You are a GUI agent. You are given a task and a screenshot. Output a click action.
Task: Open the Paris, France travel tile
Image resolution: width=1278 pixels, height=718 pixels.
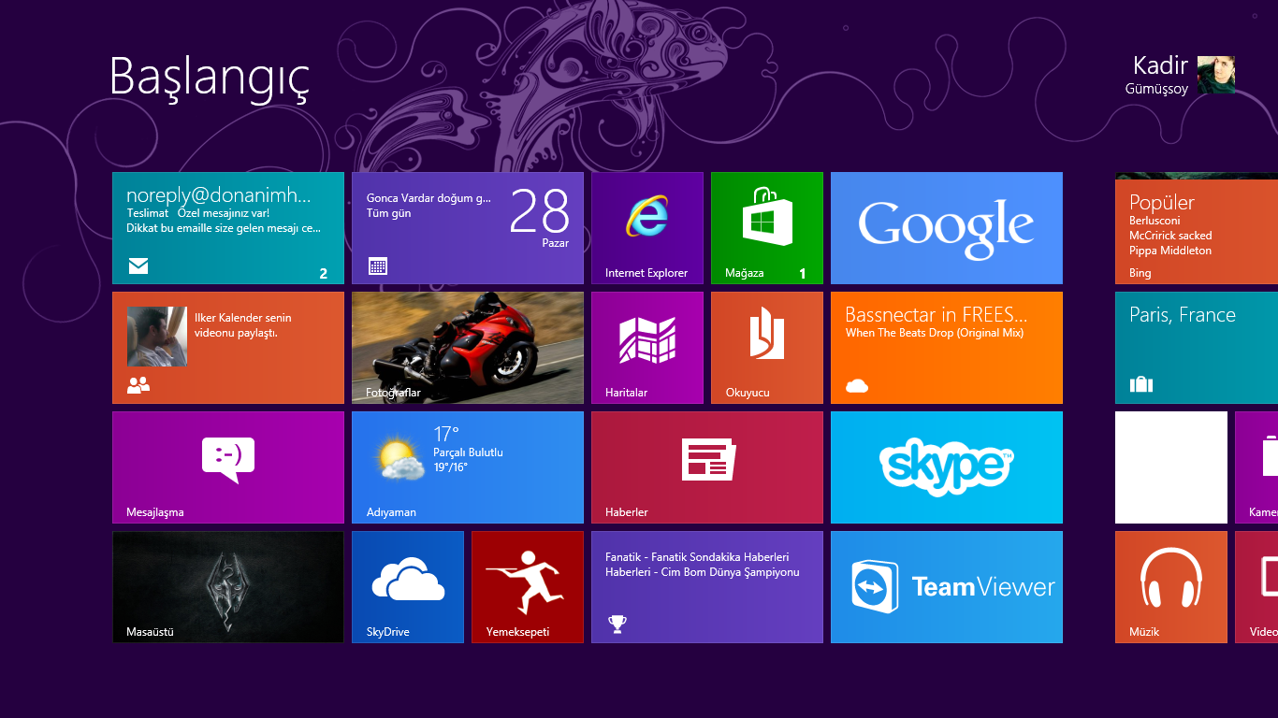tap(1197, 348)
